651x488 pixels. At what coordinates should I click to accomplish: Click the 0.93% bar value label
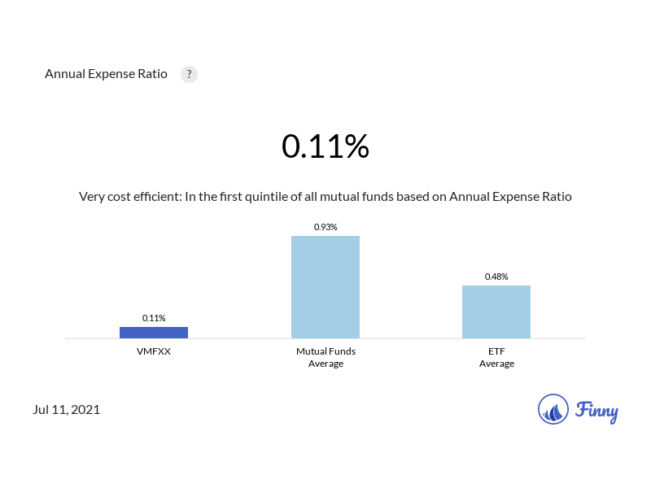[325, 227]
